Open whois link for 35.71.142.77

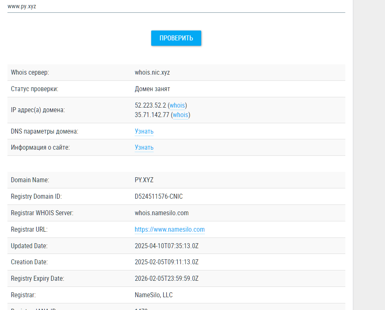click(181, 115)
